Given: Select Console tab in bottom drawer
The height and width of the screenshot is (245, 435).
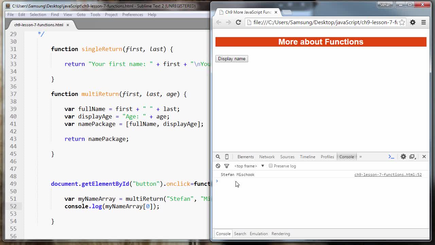Looking at the screenshot, I should coord(223,234).
